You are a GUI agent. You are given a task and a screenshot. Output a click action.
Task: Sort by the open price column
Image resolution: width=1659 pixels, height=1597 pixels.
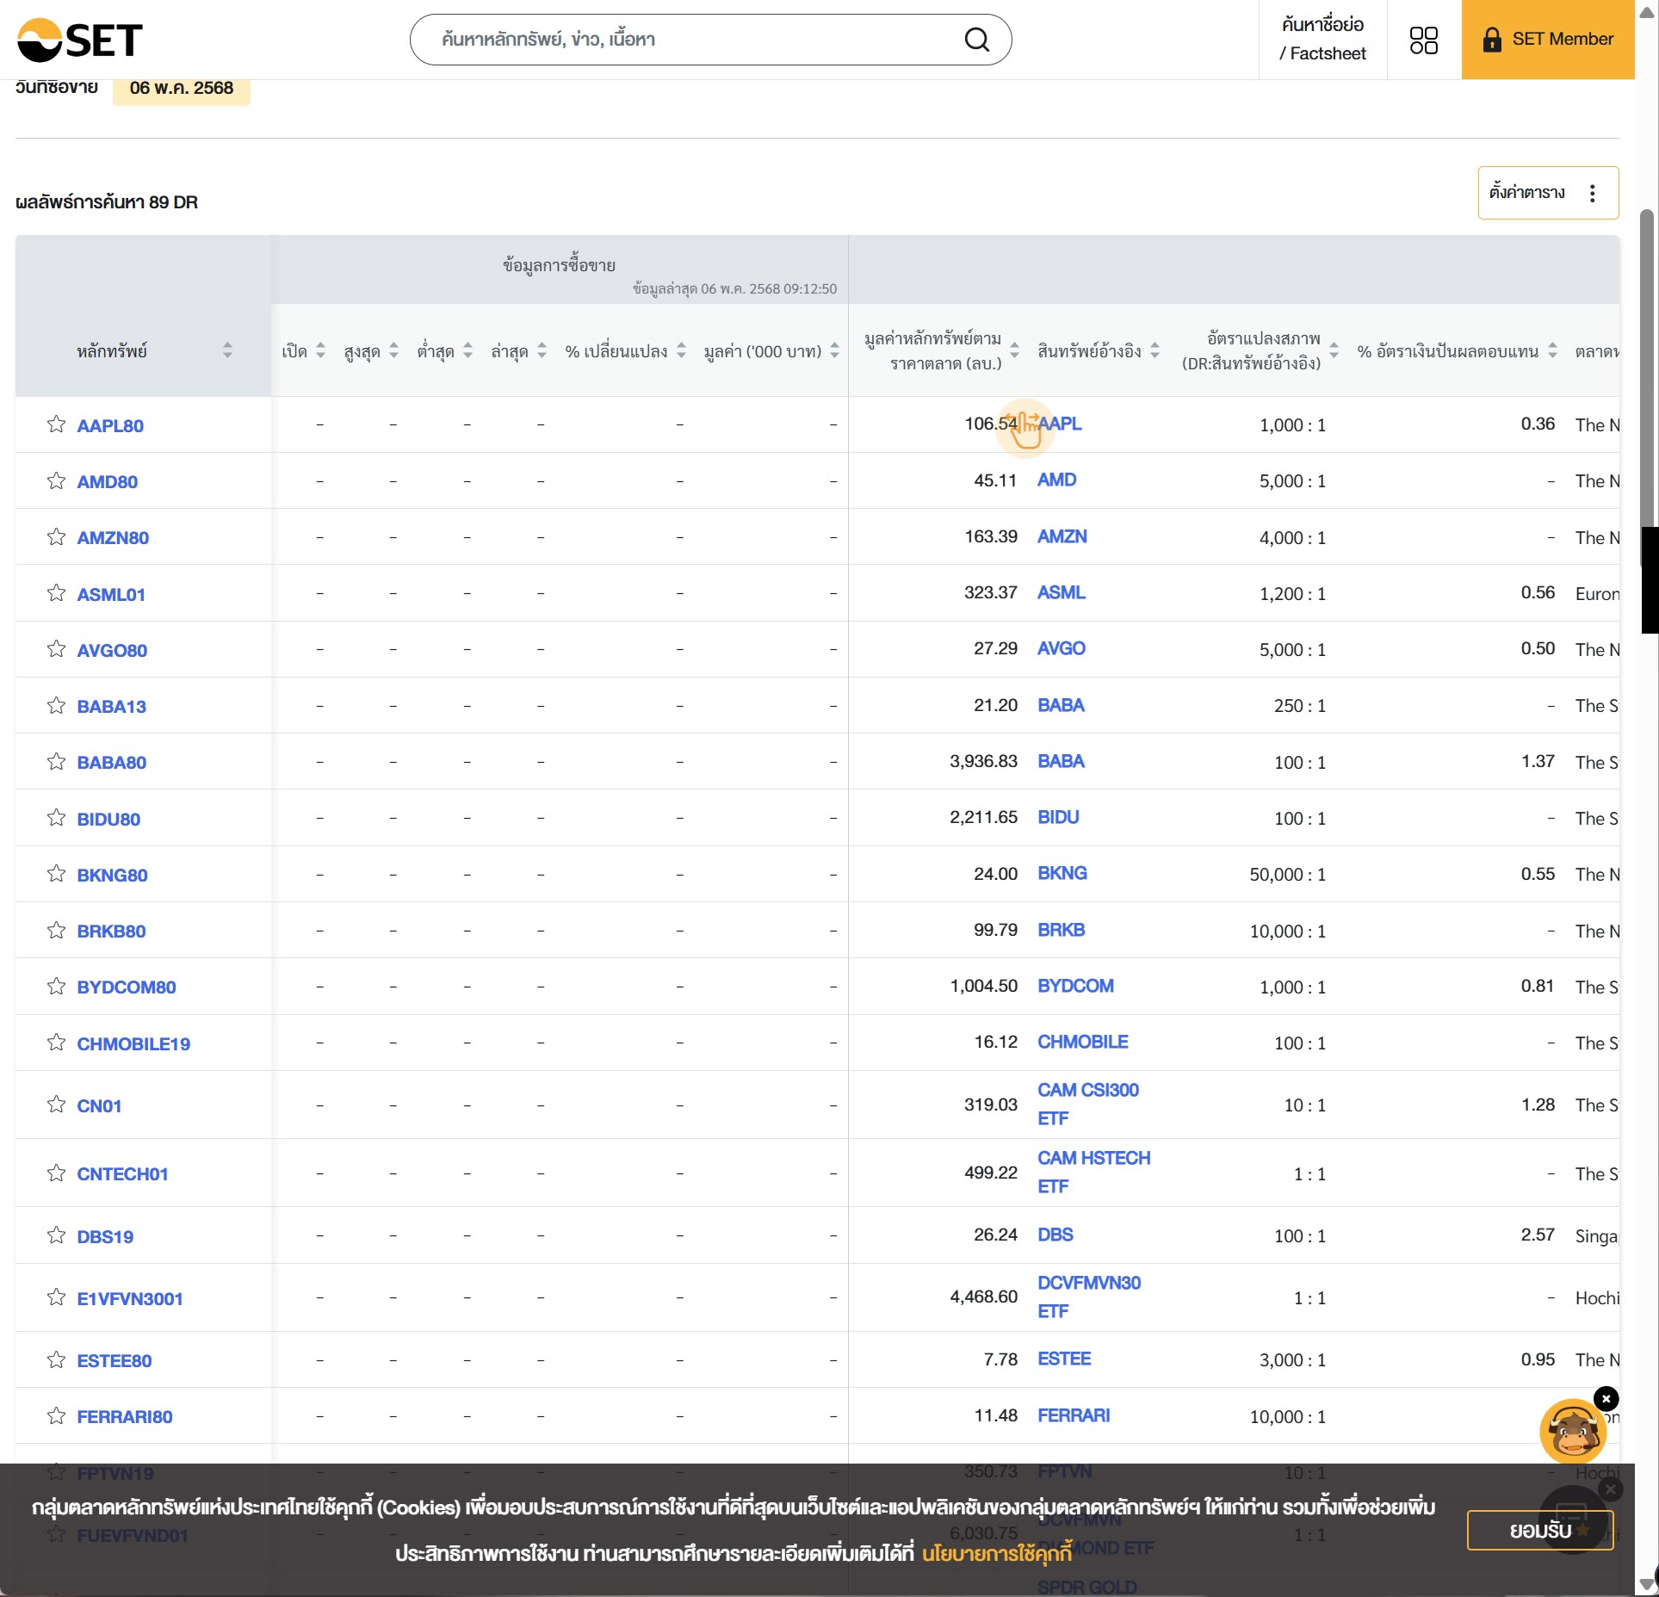point(320,350)
